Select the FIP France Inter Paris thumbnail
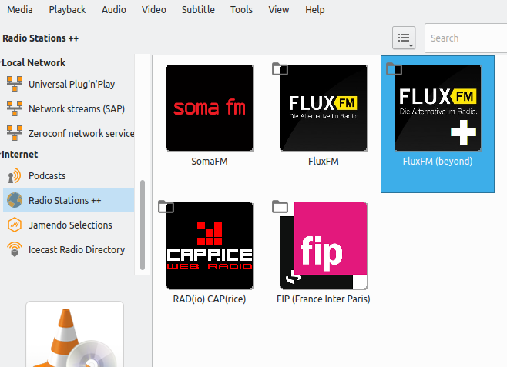This screenshot has width=507, height=367. [324, 245]
